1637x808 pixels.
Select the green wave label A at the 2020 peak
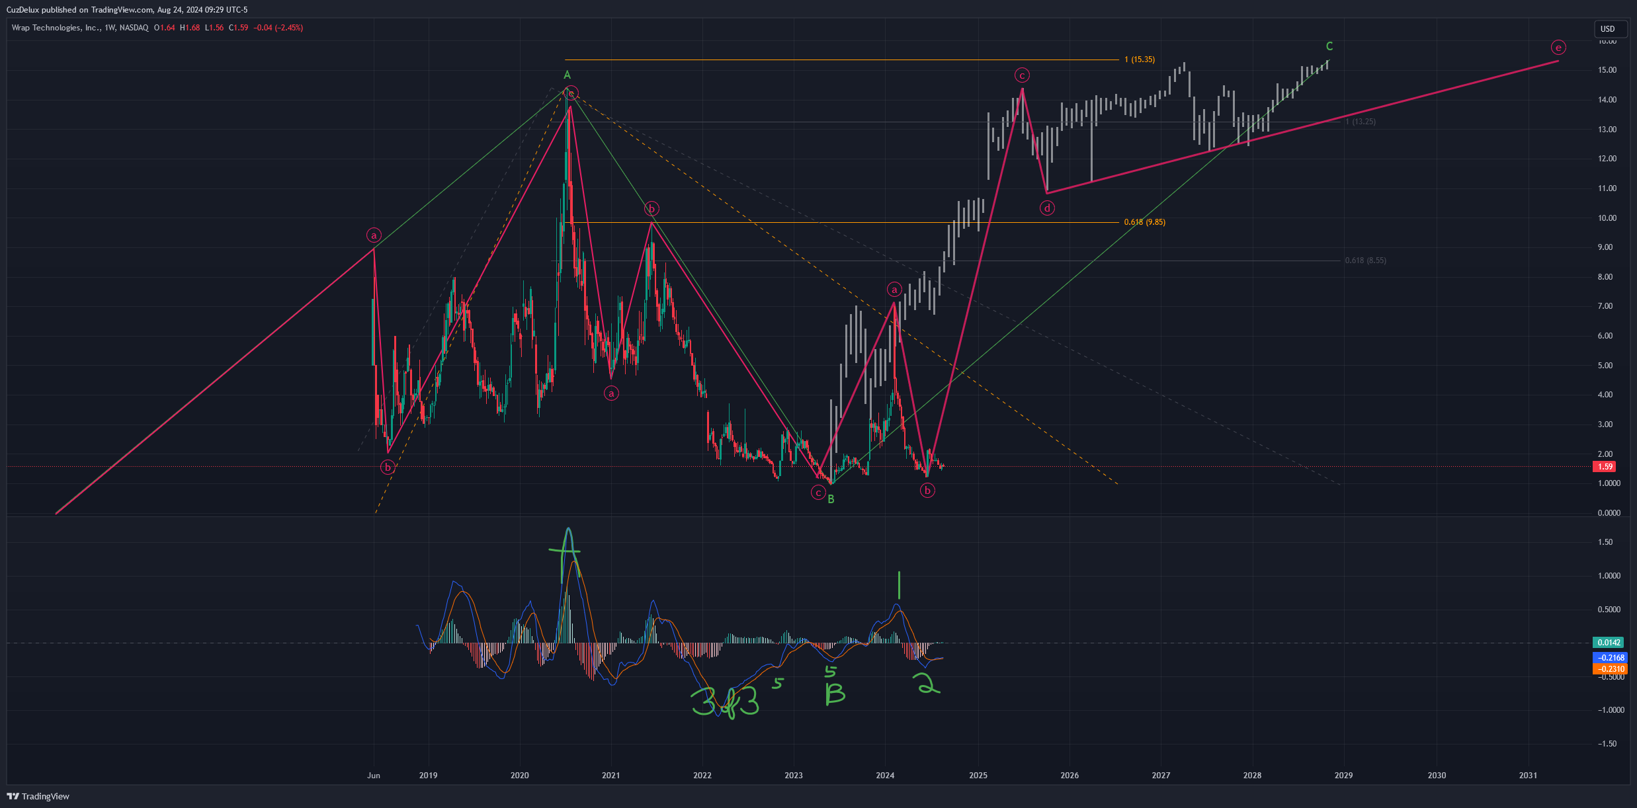(x=567, y=75)
